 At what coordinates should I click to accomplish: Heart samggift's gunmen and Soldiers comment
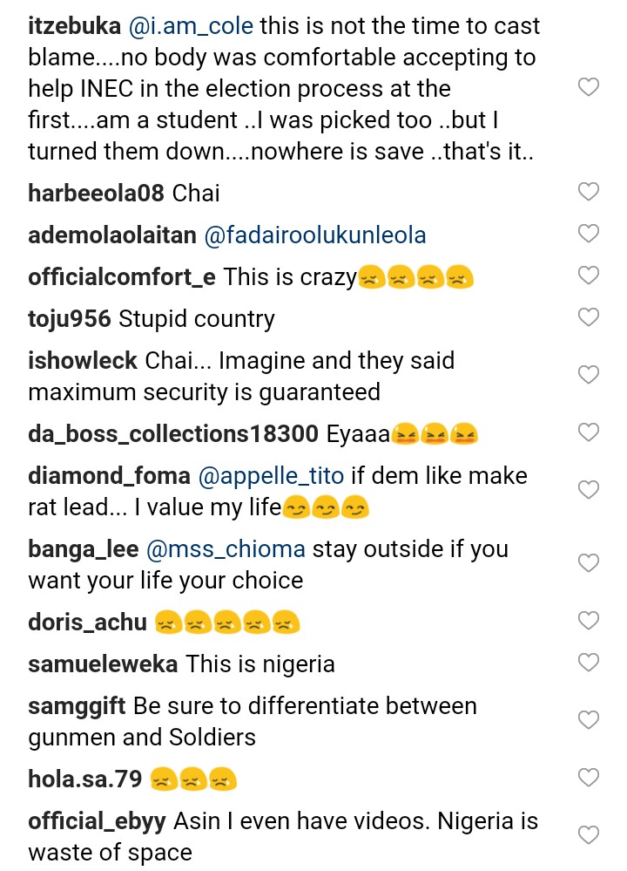pyautogui.click(x=590, y=720)
